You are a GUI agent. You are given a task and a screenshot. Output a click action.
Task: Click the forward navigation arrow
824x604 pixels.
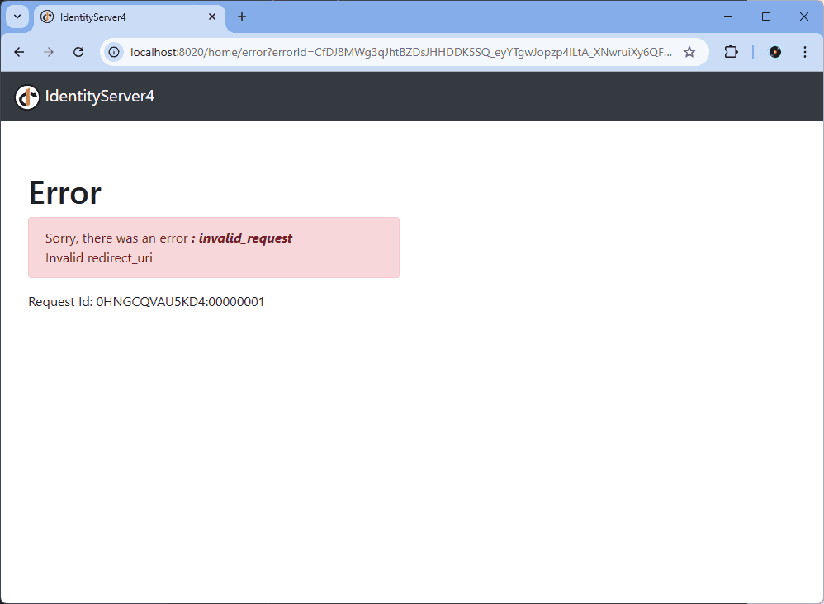tap(49, 52)
